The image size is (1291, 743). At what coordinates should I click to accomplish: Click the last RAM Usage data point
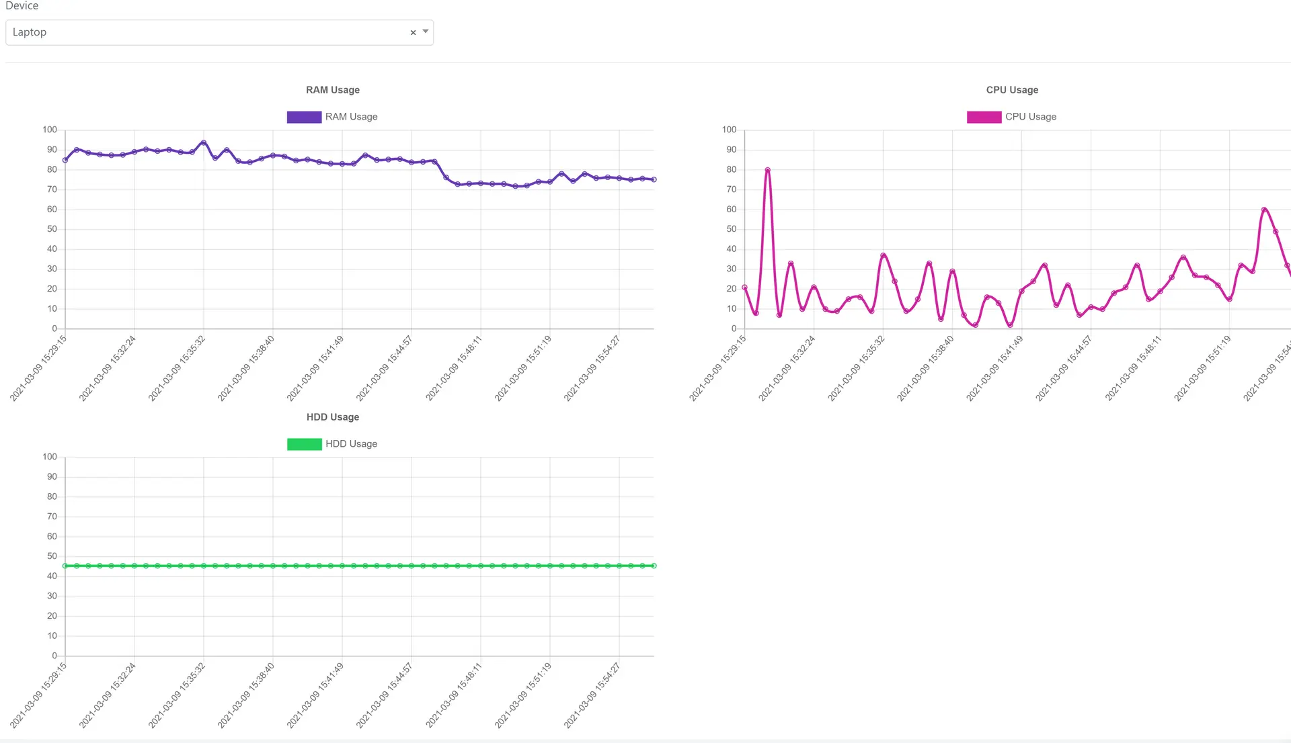point(654,179)
